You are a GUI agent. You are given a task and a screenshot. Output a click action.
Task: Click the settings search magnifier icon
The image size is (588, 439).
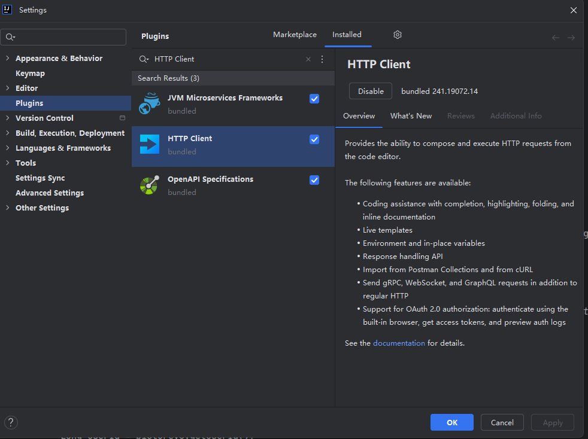(x=11, y=37)
